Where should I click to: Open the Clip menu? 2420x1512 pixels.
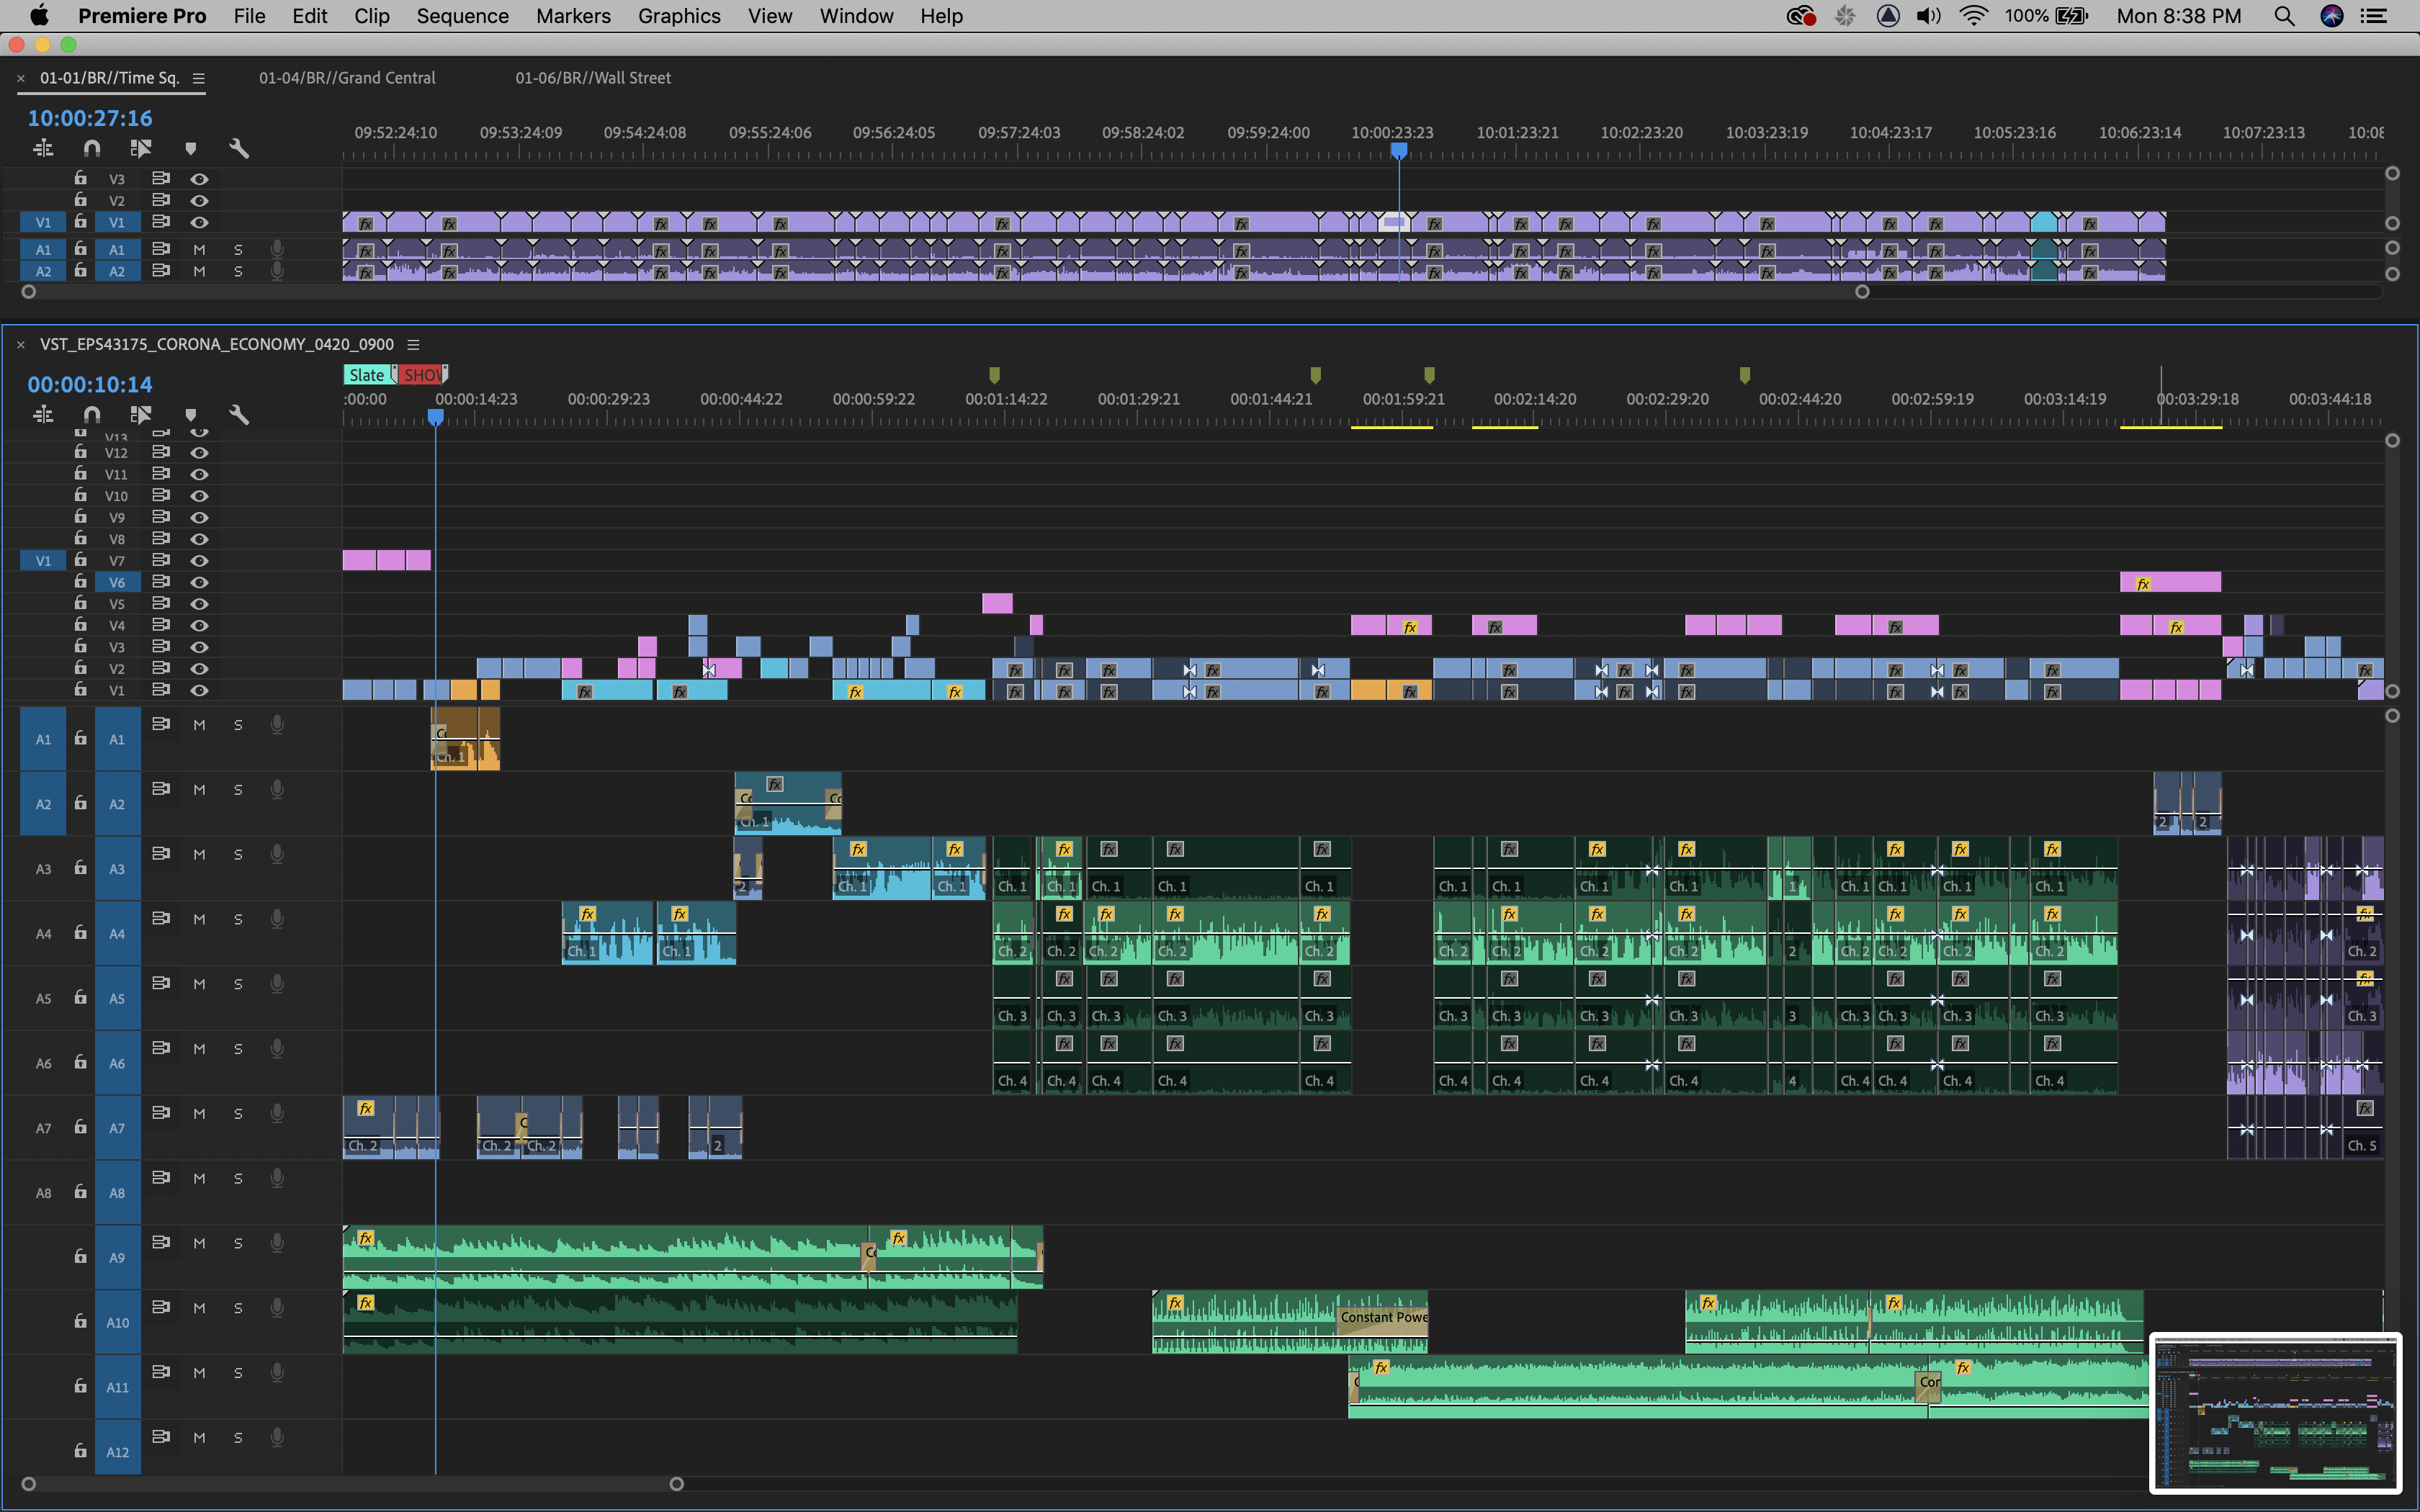pos(372,16)
